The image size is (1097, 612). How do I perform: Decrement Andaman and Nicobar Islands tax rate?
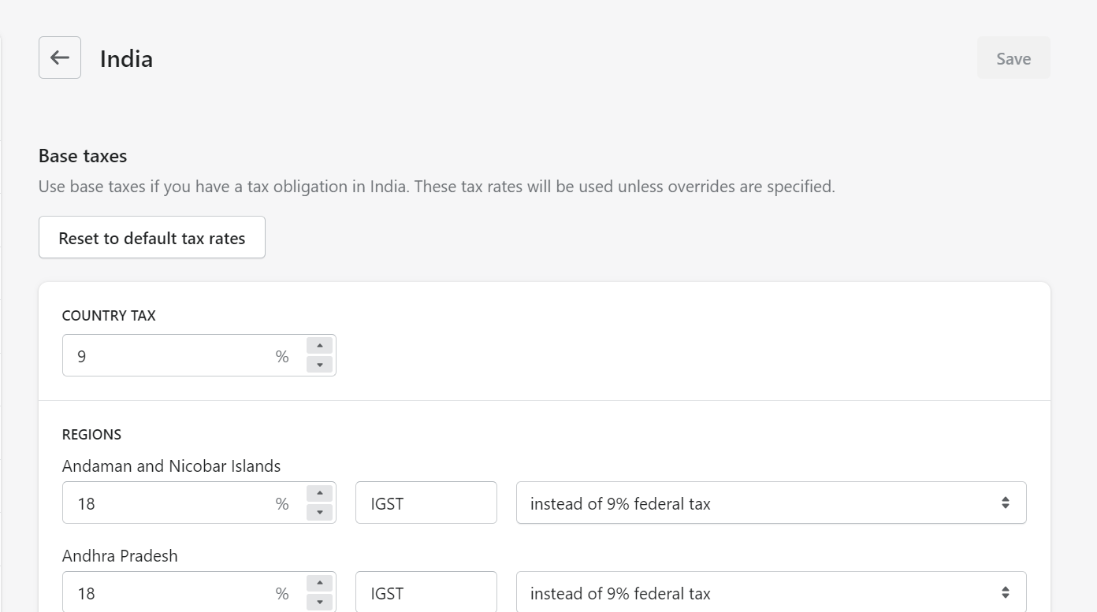pyautogui.click(x=319, y=512)
